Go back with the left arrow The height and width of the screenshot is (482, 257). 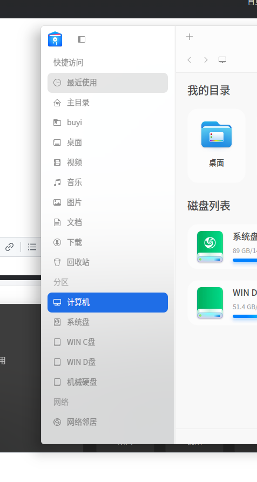click(x=190, y=60)
